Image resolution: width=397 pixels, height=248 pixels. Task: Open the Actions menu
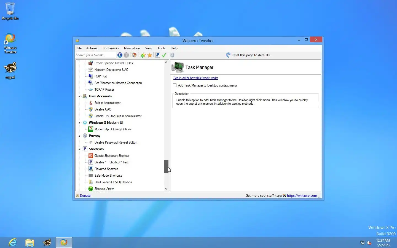pyautogui.click(x=92, y=48)
